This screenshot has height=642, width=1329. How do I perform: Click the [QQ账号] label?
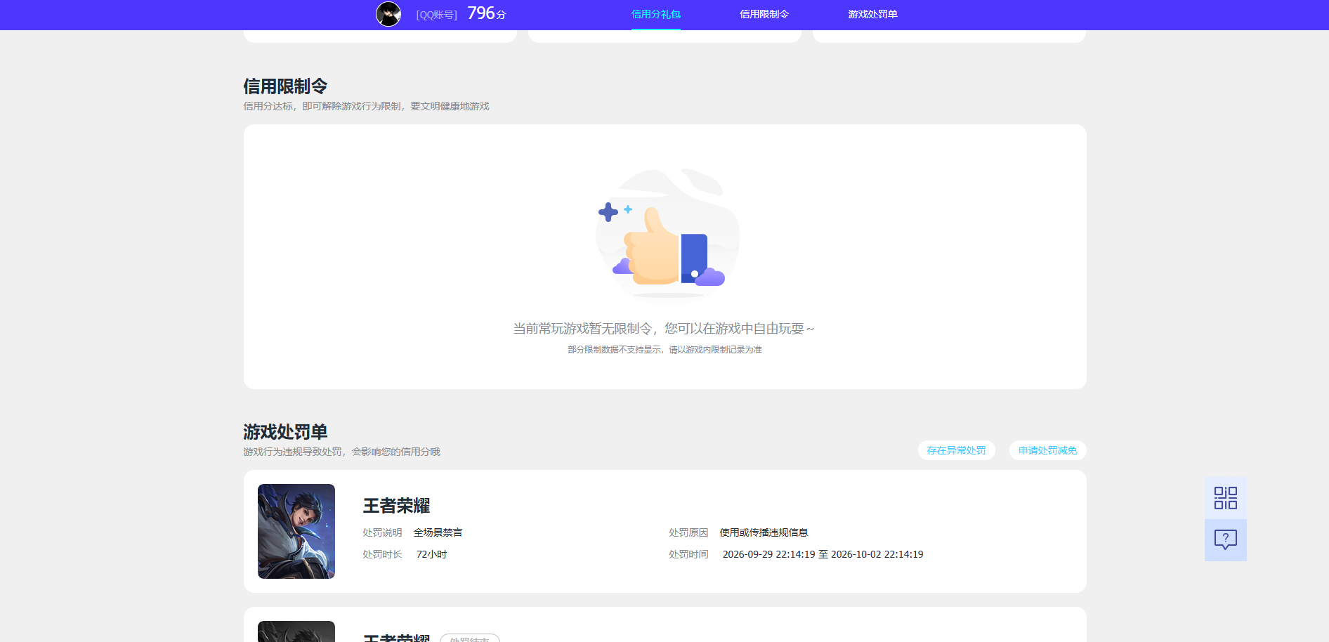436,15
